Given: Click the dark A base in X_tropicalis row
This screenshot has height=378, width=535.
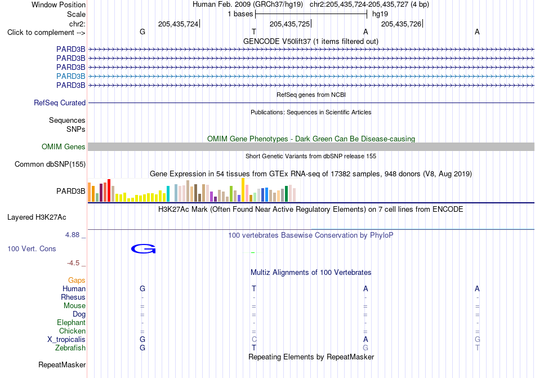Looking at the screenshot, I should (365, 340).
